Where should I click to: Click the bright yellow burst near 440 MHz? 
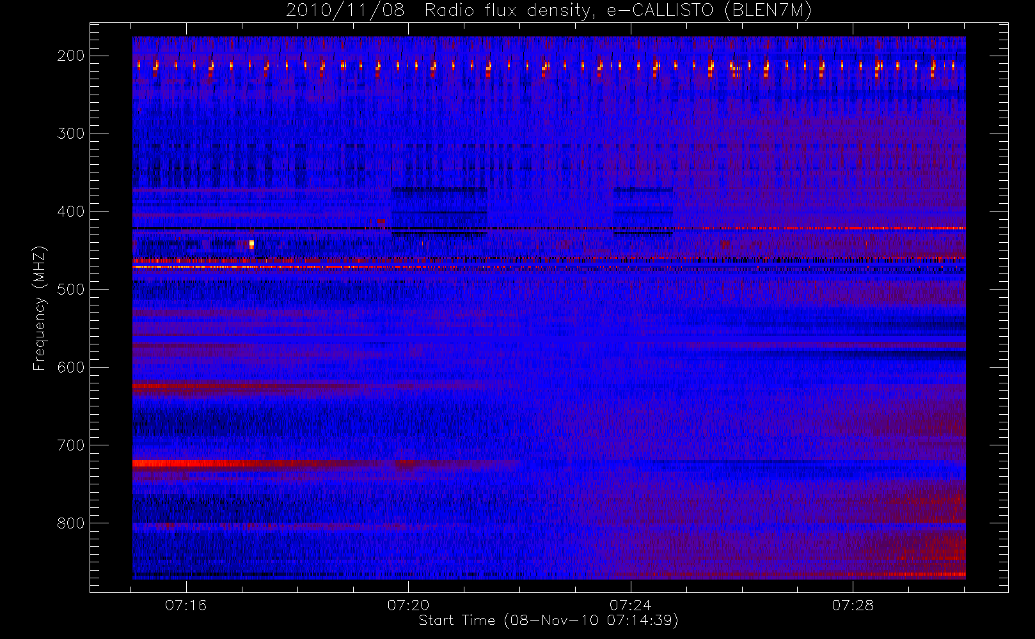click(x=251, y=244)
